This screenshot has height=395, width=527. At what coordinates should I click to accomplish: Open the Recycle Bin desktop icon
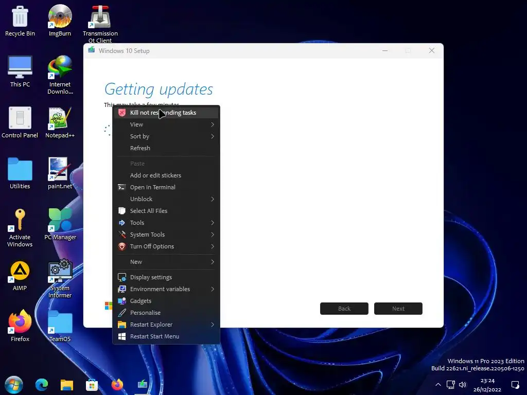click(20, 21)
